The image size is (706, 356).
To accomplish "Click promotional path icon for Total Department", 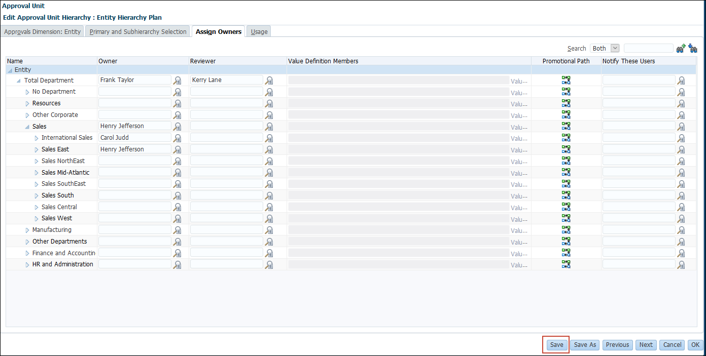I will coord(566,80).
